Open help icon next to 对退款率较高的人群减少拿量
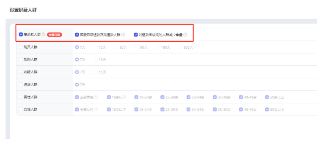The image size is (336, 145). coord(185,35)
